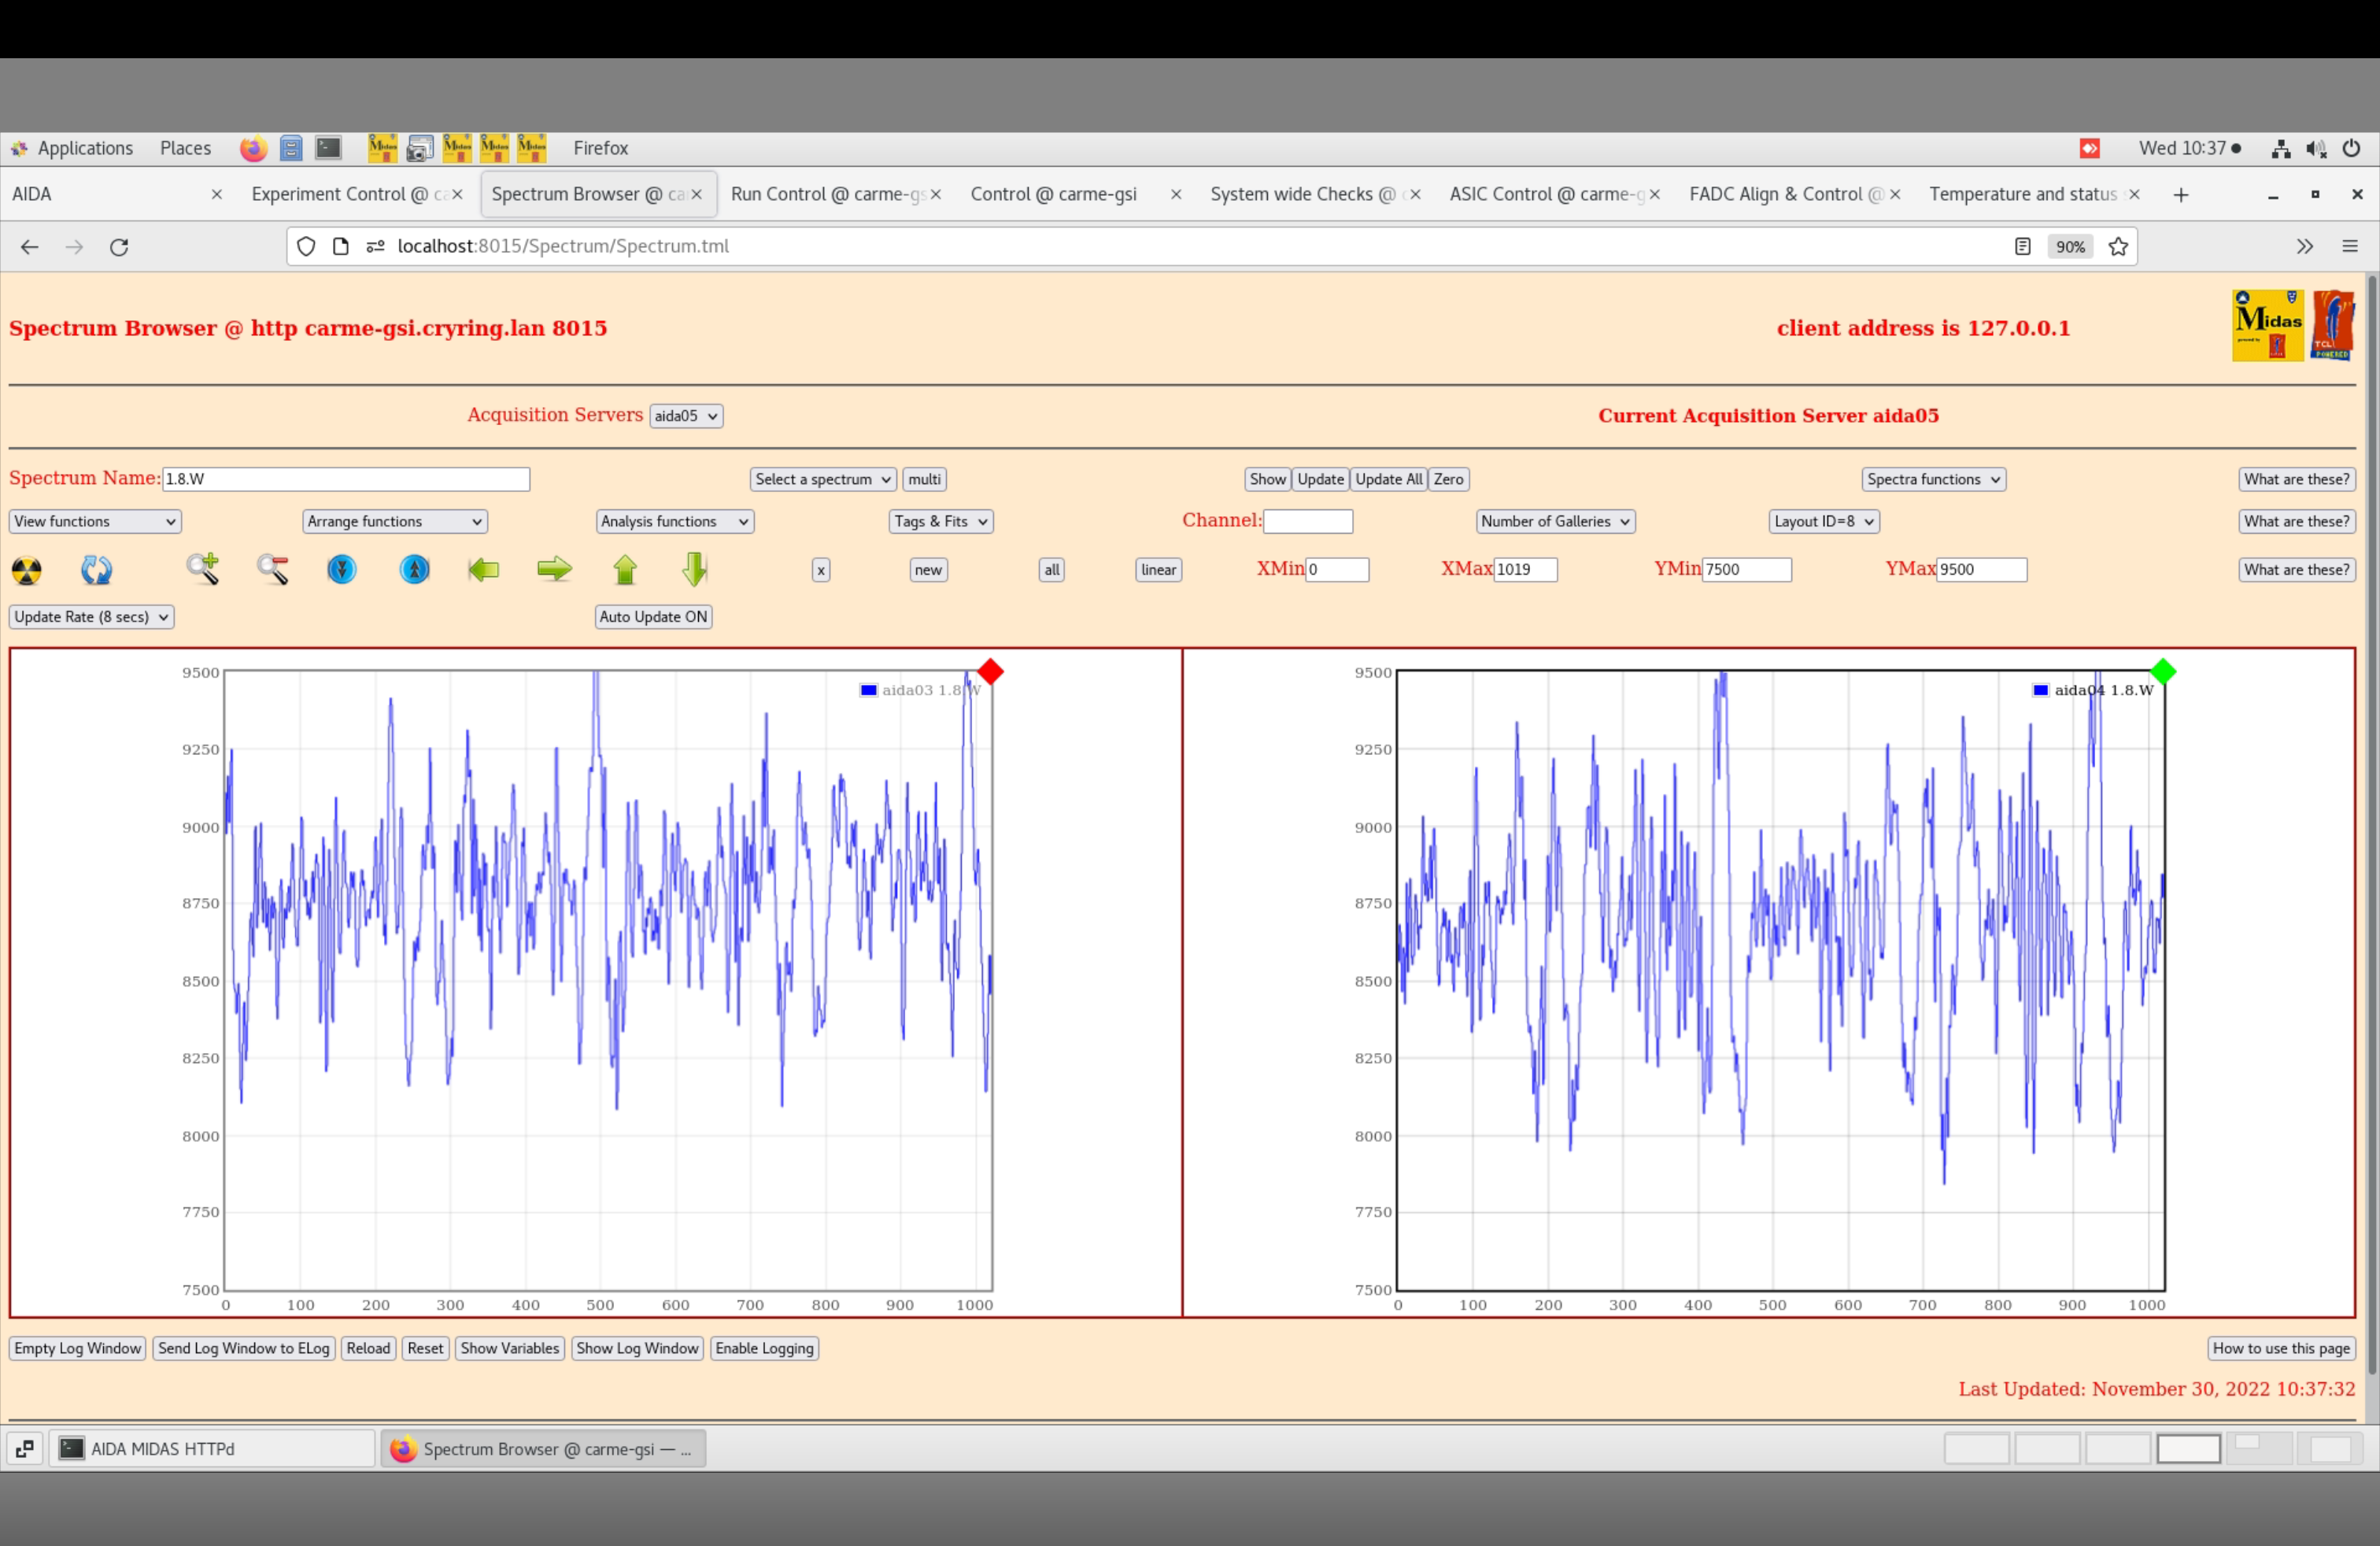Viewport: 2380px width, 1546px height.
Task: Click into the YMax input field
Action: [x=1981, y=570]
